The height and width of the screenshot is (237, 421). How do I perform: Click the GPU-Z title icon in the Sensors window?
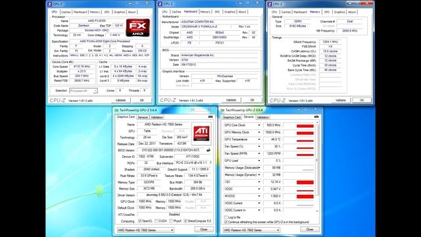tap(222, 110)
